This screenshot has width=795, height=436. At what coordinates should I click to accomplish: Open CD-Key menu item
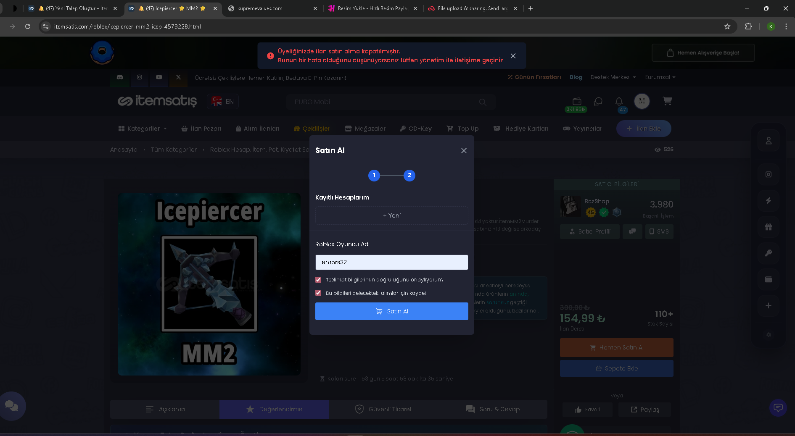point(415,129)
